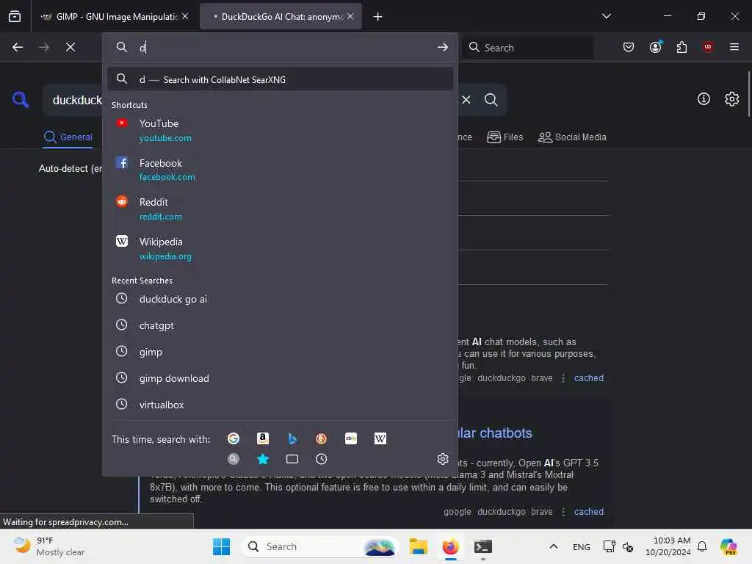This screenshot has width=752, height=564.
Task: Close the GIMP browser tab
Action: (185, 16)
